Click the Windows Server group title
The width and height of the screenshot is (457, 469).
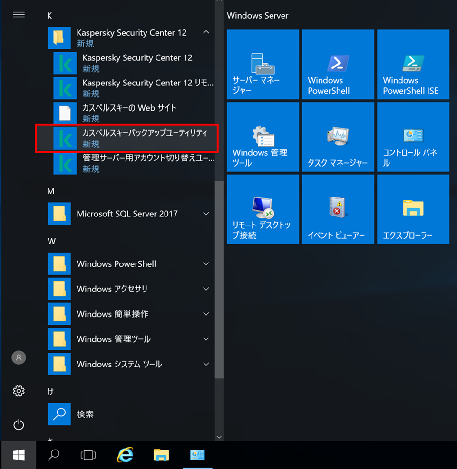click(x=257, y=16)
